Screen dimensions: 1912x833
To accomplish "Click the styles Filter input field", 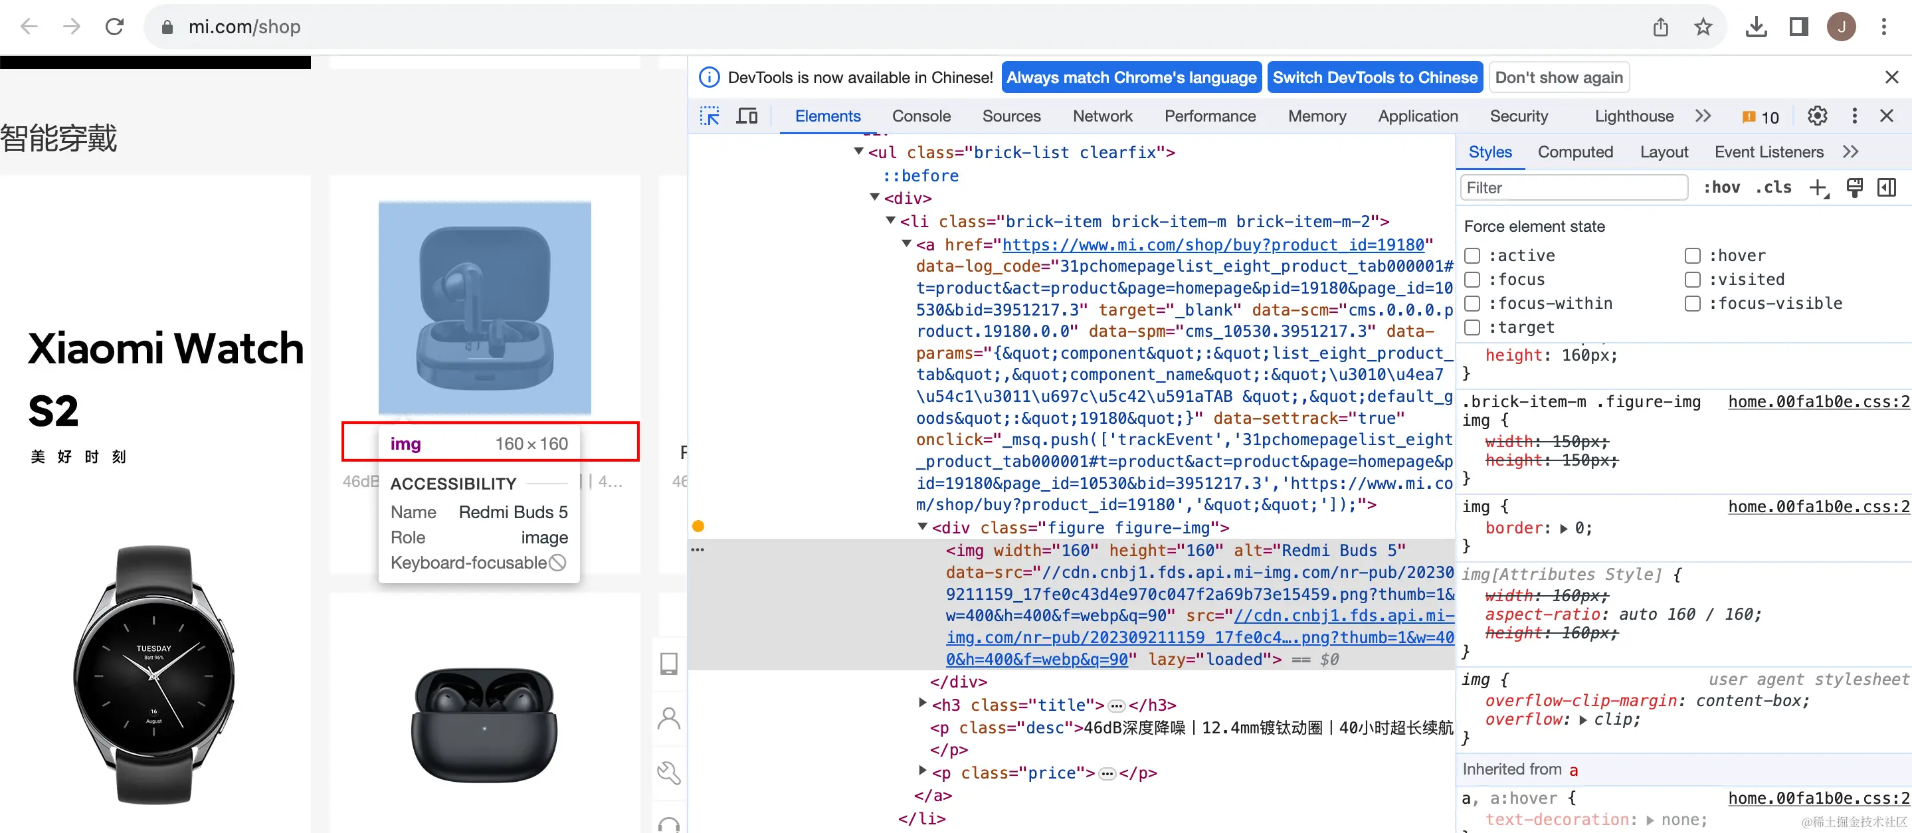I will [x=1574, y=188].
